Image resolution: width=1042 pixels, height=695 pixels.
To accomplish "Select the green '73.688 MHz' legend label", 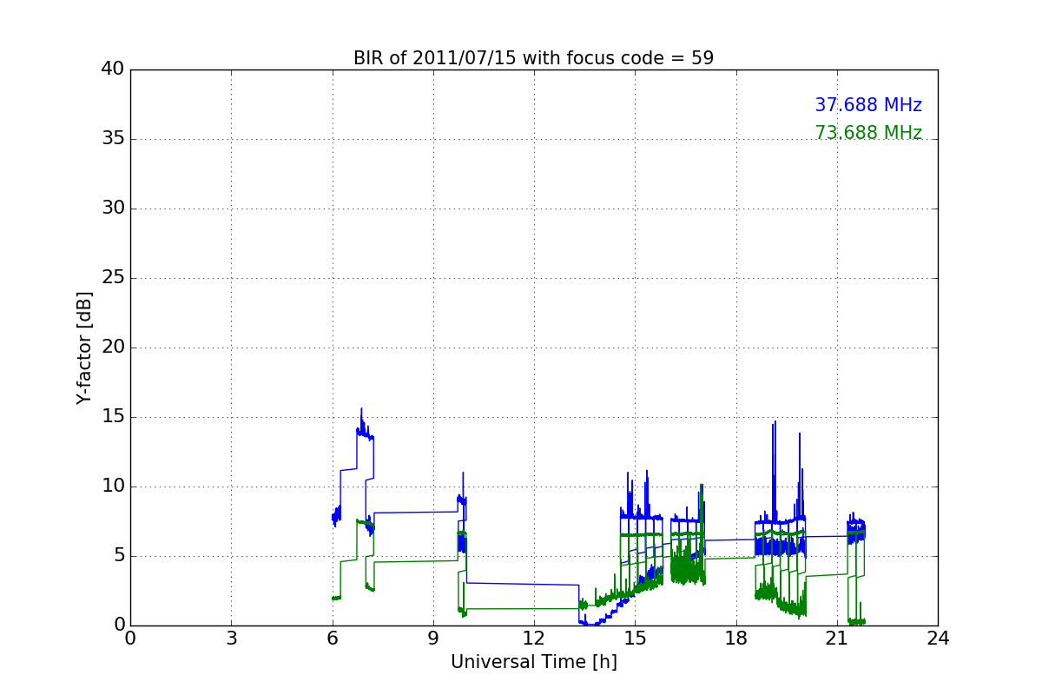I will pos(868,133).
